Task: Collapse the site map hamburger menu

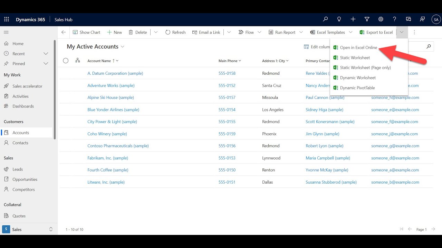Action: coord(6,32)
